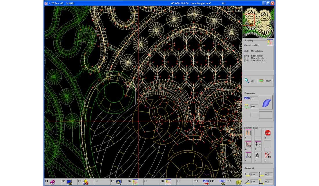The width and height of the screenshot is (319, 186).
Task: Click the F5 paint bucket icon
Action: tap(119, 182)
